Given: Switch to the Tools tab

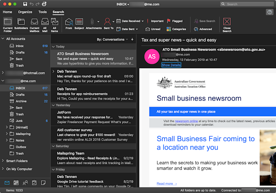Looking at the screenshot, I should (x=43, y=12).
